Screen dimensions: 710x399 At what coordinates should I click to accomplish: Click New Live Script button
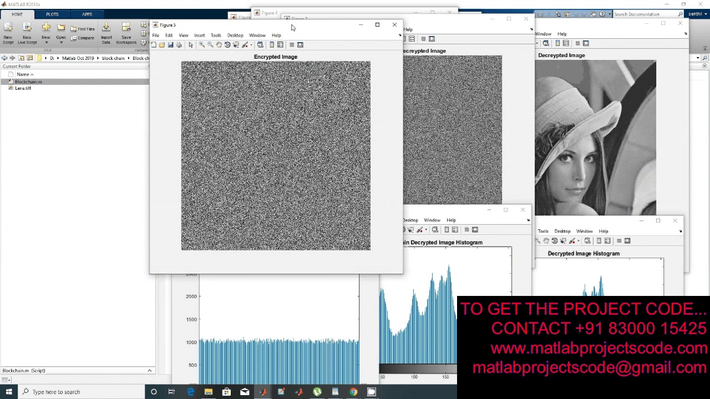[x=27, y=33]
